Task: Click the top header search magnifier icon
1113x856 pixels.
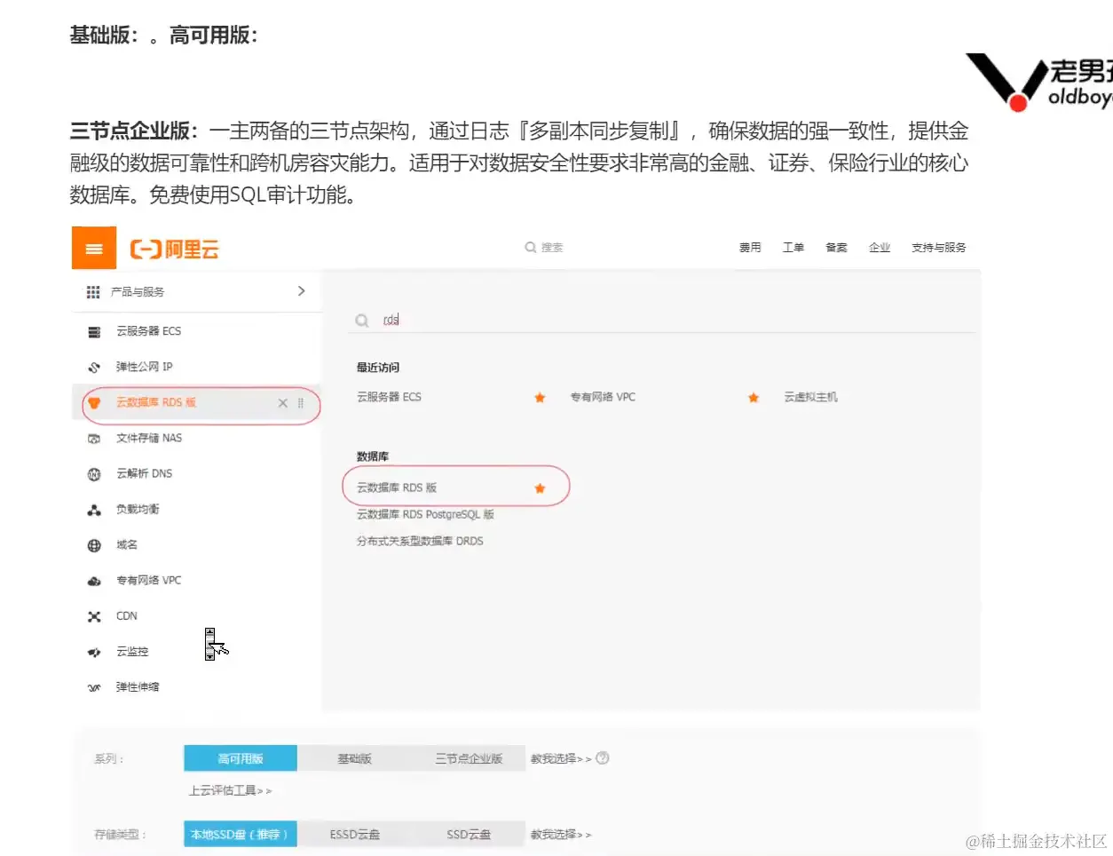Action: click(x=530, y=248)
